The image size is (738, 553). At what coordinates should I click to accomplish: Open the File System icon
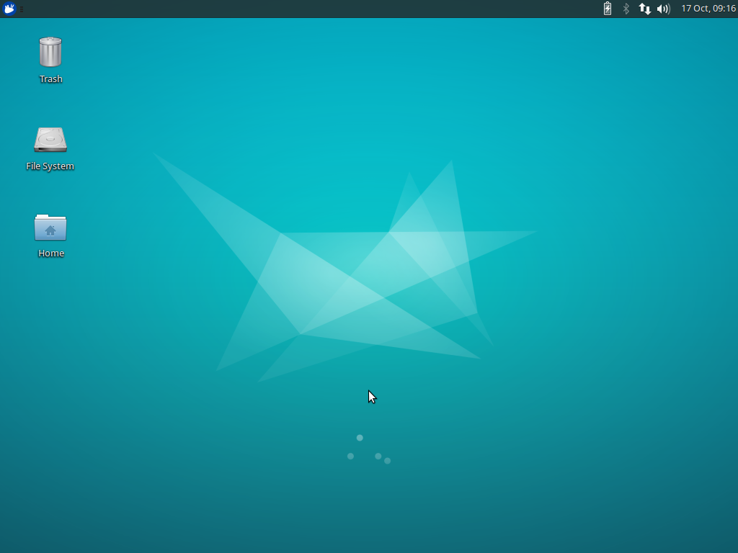[50, 138]
